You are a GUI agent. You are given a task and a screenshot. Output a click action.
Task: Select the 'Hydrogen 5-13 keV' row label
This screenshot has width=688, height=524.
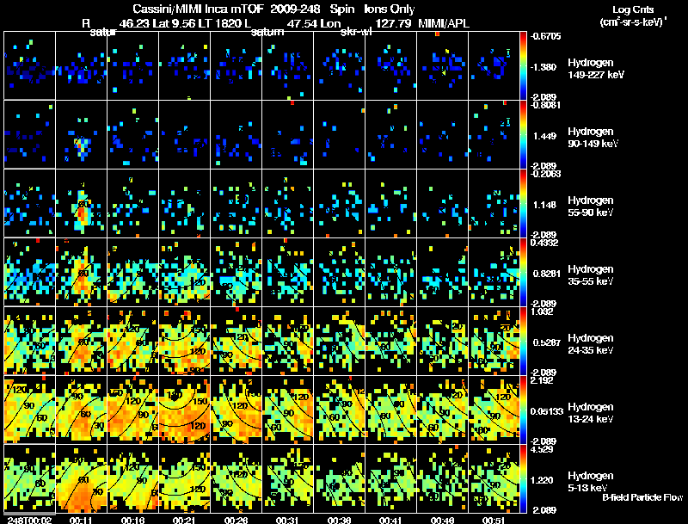(x=591, y=482)
